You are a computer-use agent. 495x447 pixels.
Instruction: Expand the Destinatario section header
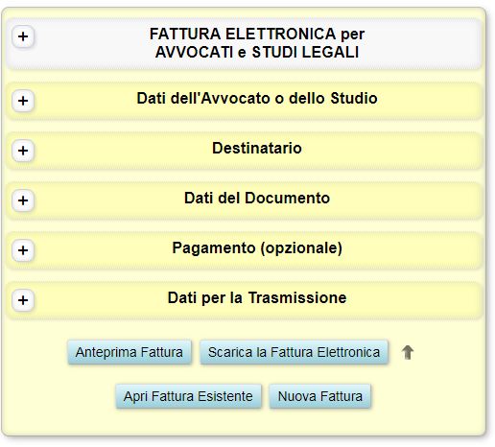(x=244, y=151)
